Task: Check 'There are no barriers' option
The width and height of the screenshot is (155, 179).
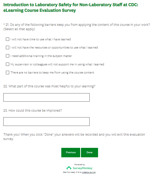Action: coord(8,73)
